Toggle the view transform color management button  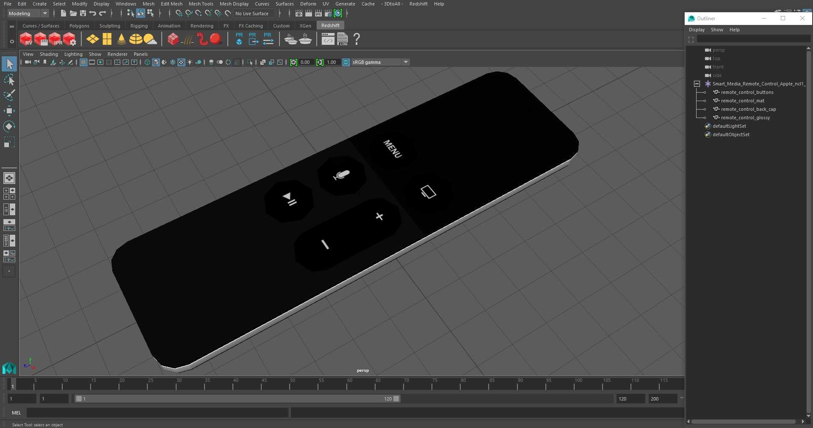[x=346, y=62]
